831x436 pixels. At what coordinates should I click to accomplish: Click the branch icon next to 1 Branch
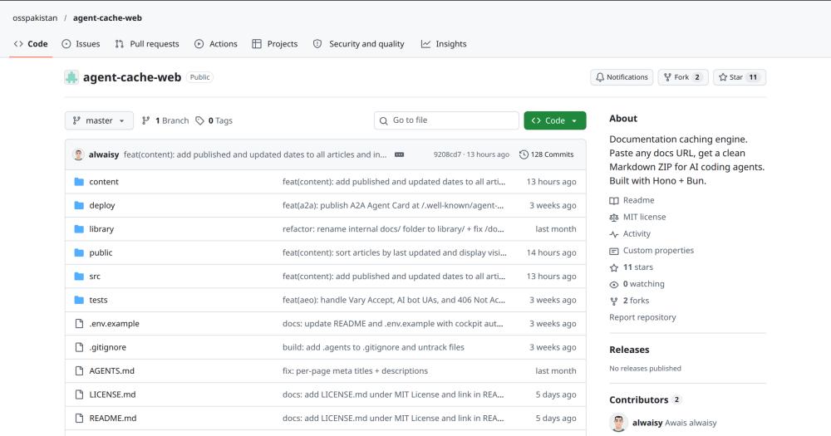(x=145, y=120)
